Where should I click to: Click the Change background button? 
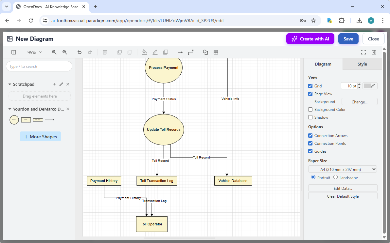pyautogui.click(x=359, y=101)
